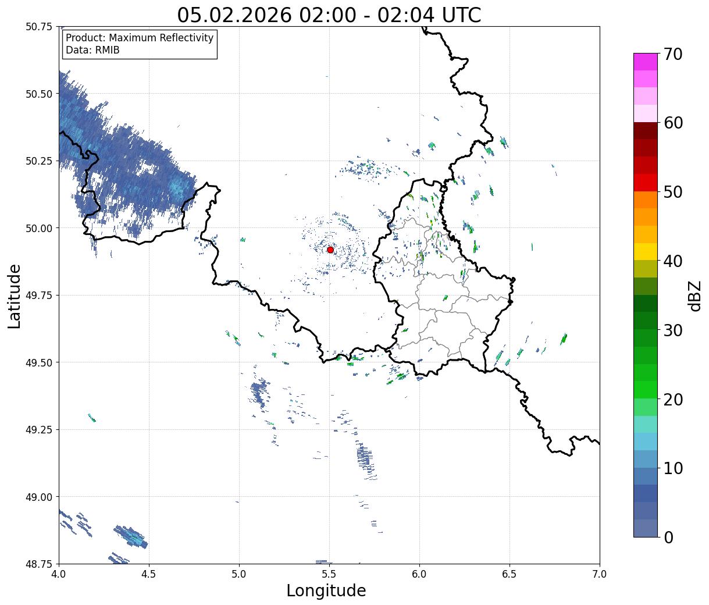Click the longitude tick 6.5
The image size is (709, 605).
pyautogui.click(x=510, y=574)
